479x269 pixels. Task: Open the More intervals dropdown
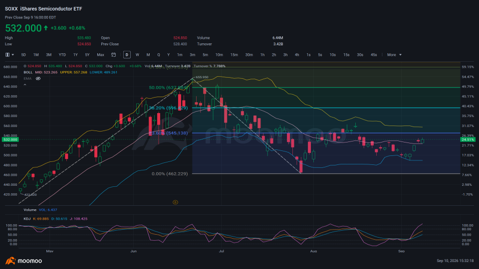394,55
